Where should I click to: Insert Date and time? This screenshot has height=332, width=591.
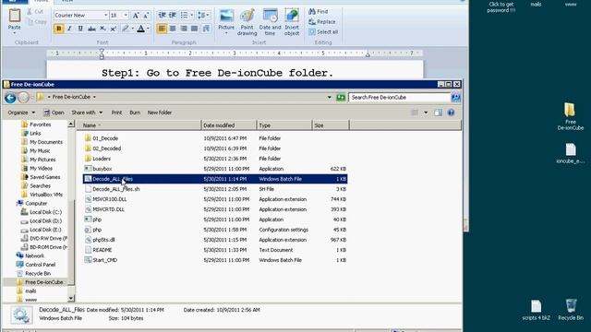pyautogui.click(x=270, y=22)
